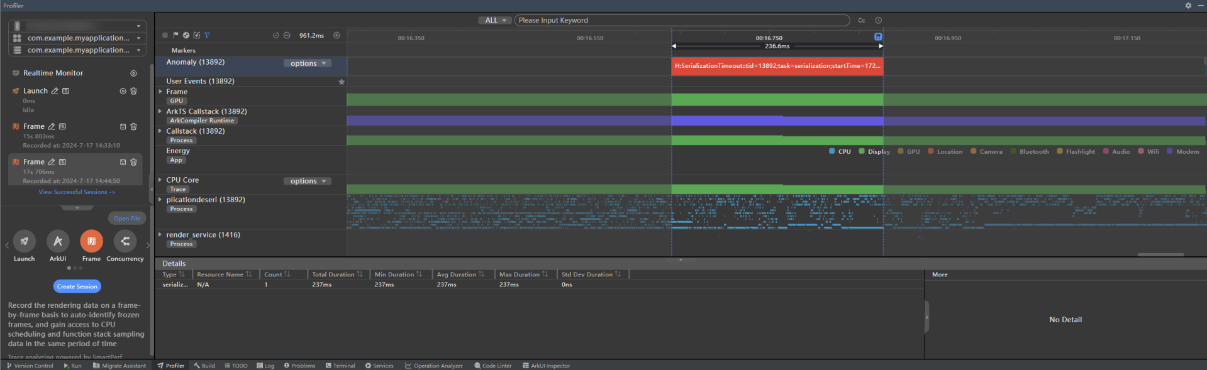Click the stop recording square icon

[165, 35]
